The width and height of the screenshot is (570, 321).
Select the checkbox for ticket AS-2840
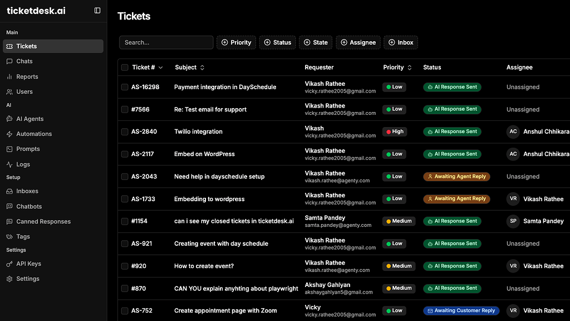(125, 132)
